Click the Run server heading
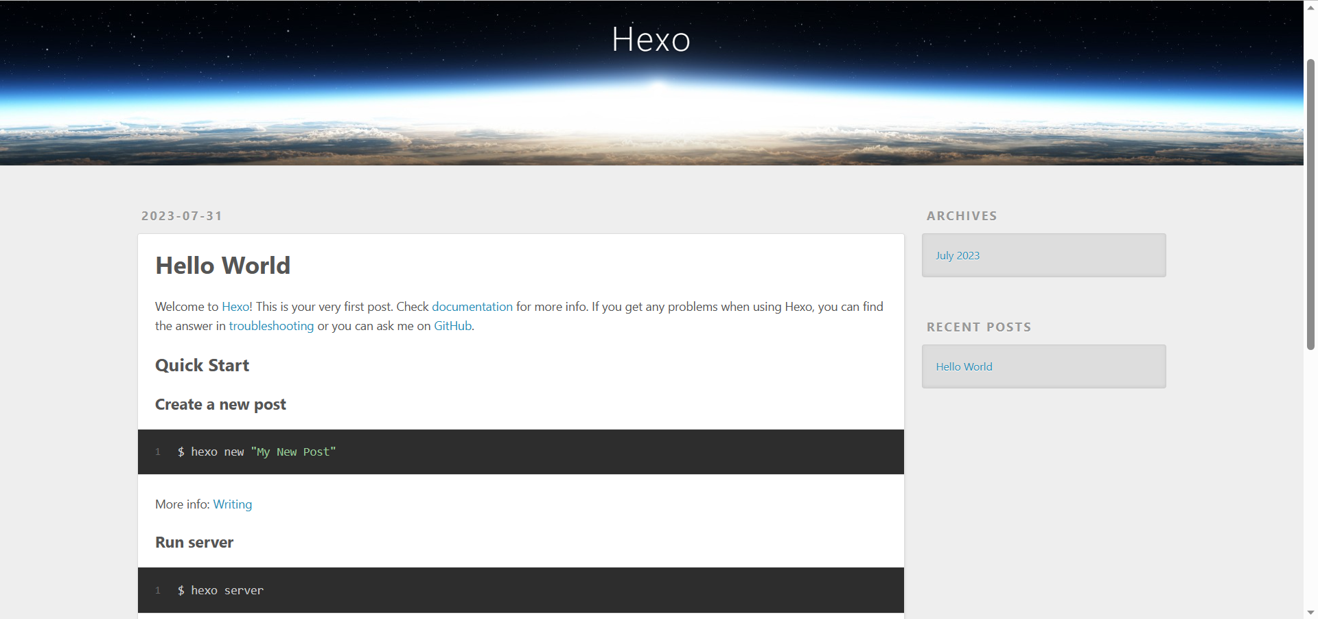1318x619 pixels. point(194,543)
